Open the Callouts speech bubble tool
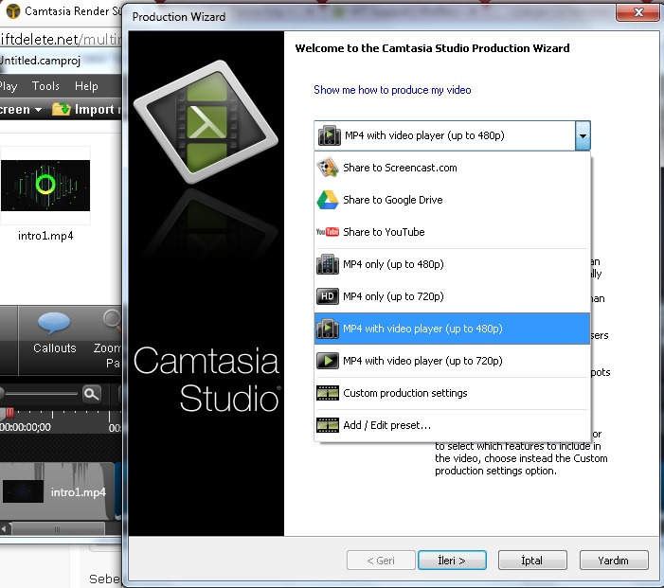Image resolution: width=664 pixels, height=588 pixels. point(54,326)
